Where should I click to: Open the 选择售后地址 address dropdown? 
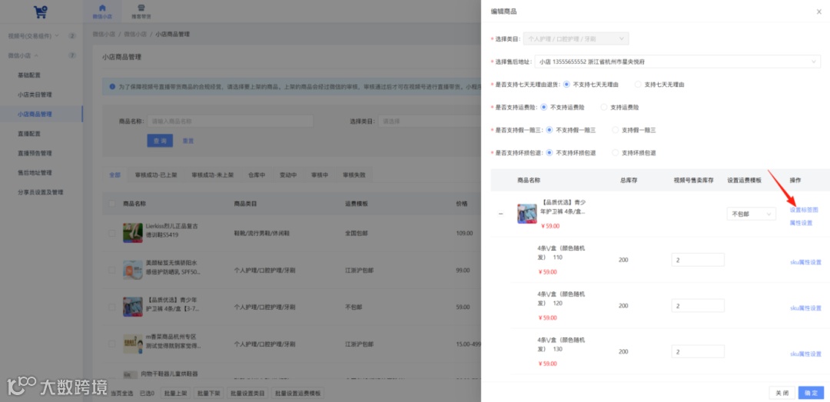coord(678,62)
